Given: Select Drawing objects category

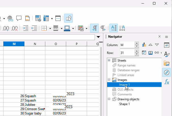Looking at the screenshot, I should coord(128,99).
